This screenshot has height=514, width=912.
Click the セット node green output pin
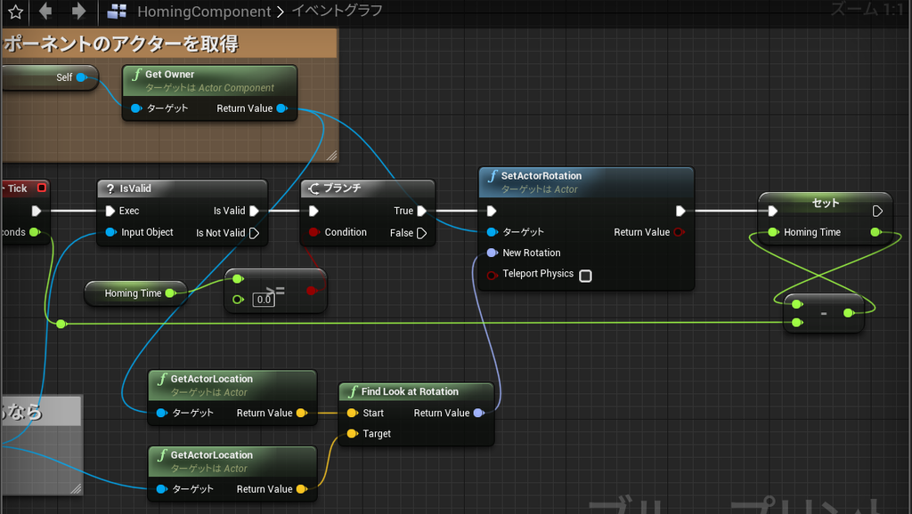pos(876,232)
